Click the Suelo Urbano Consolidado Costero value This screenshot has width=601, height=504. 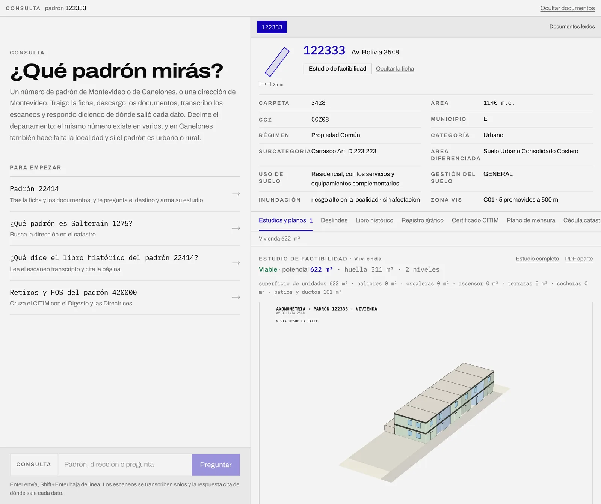point(531,151)
